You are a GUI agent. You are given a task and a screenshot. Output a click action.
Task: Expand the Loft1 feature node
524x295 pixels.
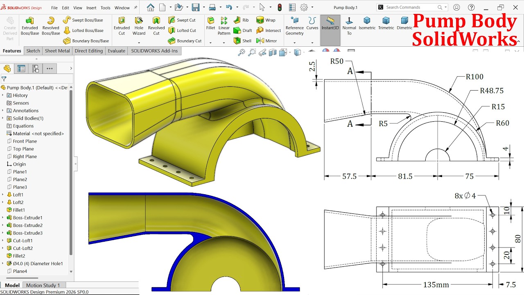point(3,195)
